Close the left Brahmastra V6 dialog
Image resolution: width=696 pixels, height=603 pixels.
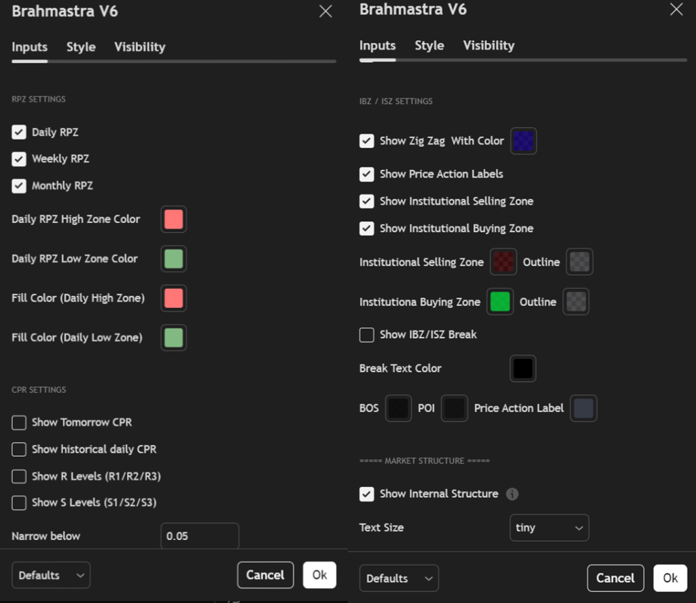pos(326,12)
